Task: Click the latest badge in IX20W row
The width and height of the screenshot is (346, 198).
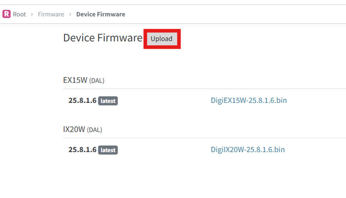Action: click(x=108, y=150)
